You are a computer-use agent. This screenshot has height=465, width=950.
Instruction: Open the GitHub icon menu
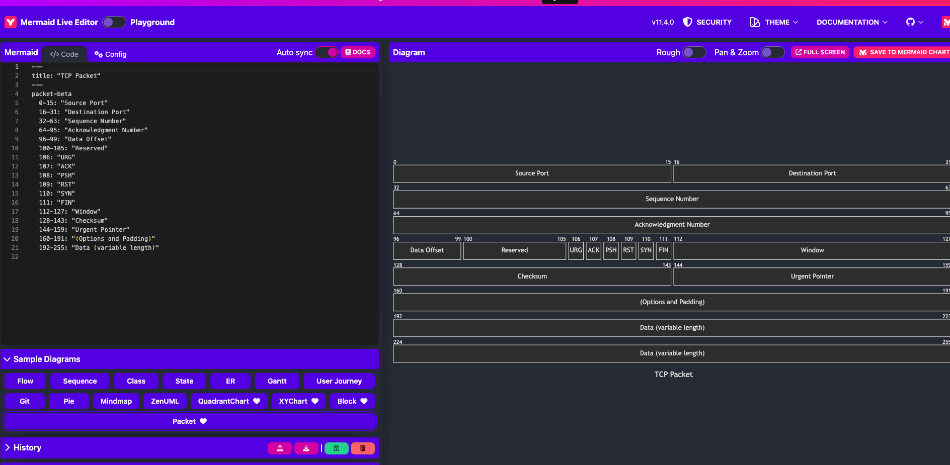point(915,22)
